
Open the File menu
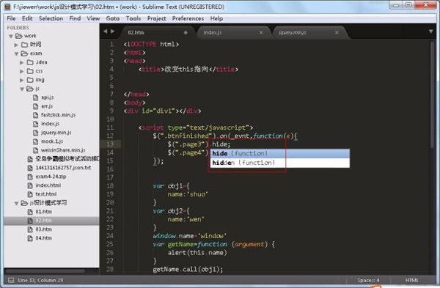click(x=11, y=18)
